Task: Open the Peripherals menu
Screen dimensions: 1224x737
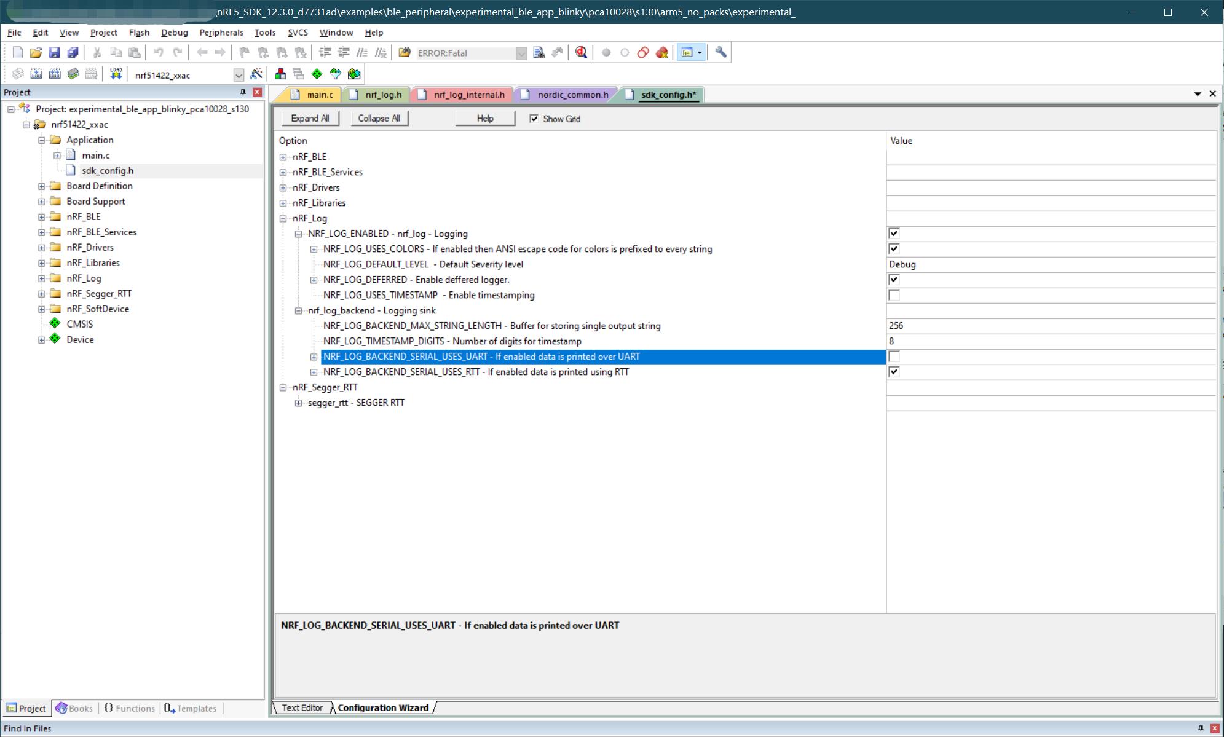Action: pyautogui.click(x=222, y=33)
